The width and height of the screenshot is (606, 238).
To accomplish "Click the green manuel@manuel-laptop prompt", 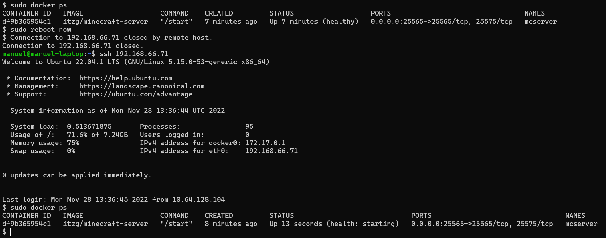I will [43, 54].
